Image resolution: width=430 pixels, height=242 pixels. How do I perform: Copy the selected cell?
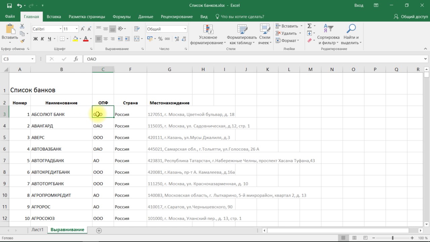pos(22,34)
